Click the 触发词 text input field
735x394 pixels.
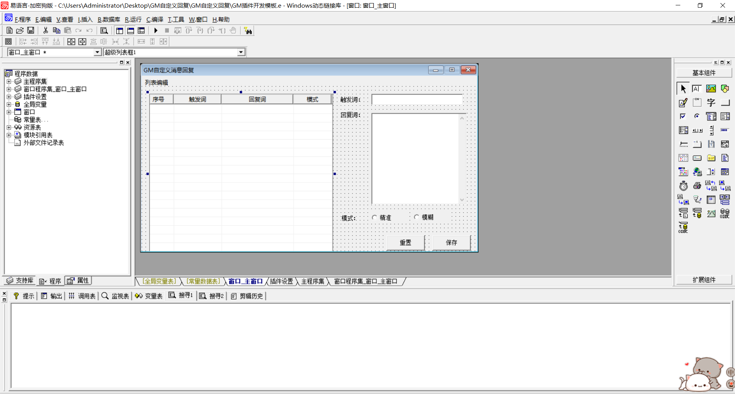(x=417, y=99)
